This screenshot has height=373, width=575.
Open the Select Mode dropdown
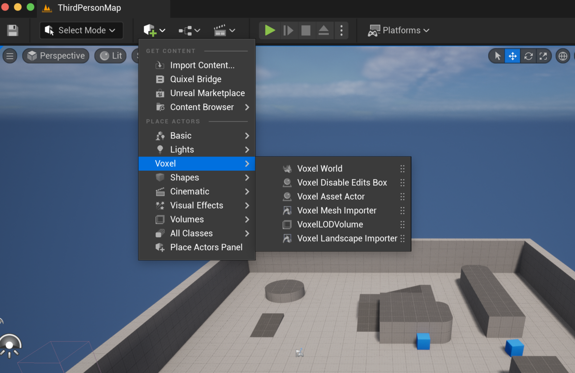[x=81, y=31]
